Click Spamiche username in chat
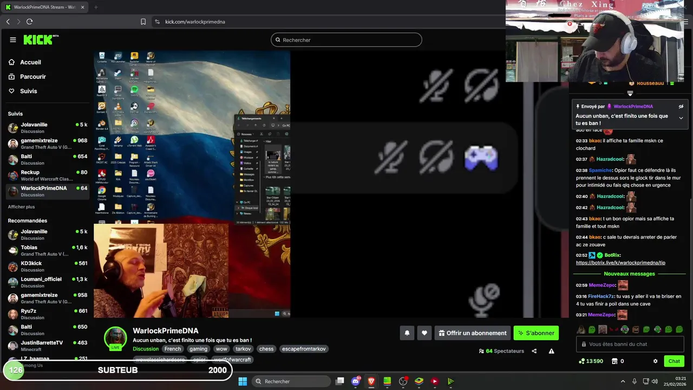Screen dimensions: 693x390 (600, 170)
